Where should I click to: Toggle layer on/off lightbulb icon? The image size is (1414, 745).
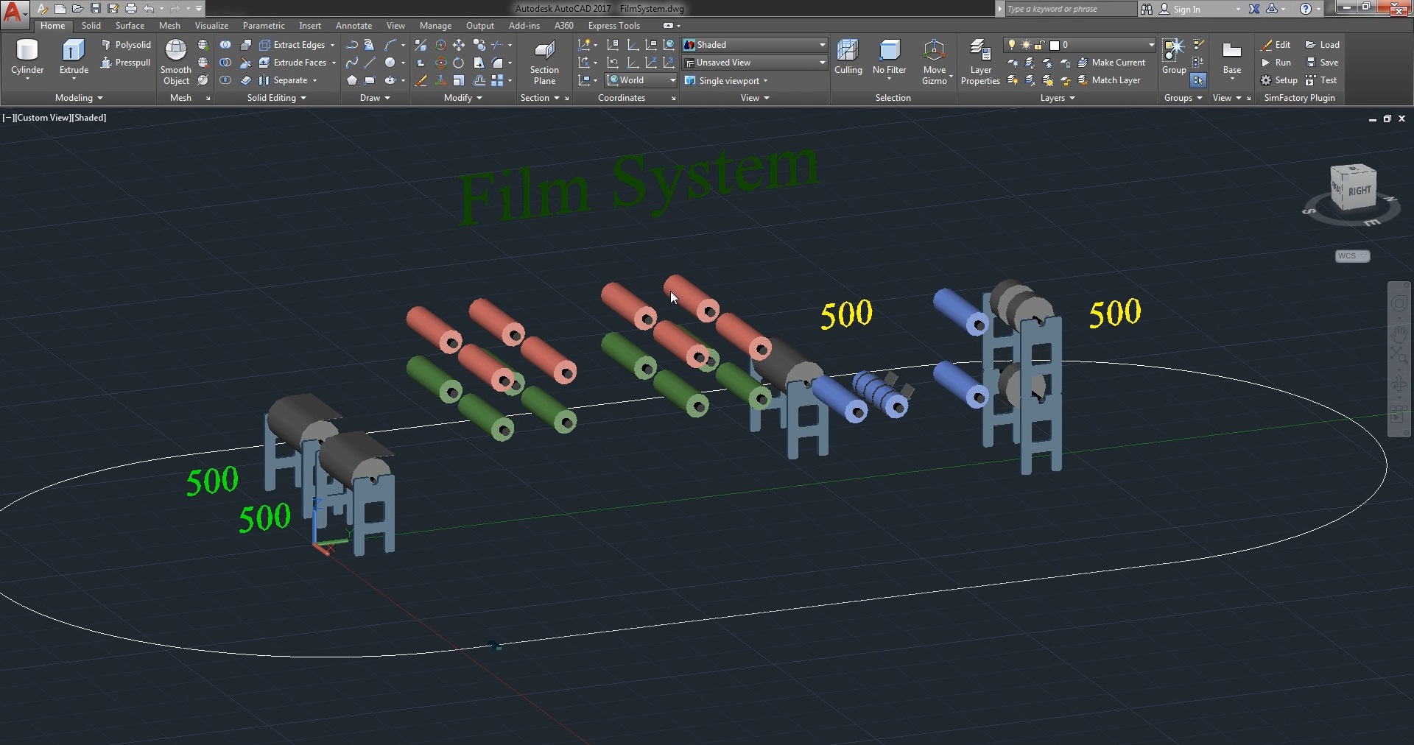pos(1012,45)
